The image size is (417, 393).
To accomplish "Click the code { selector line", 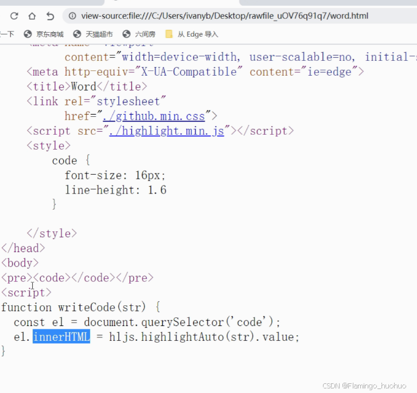I will 71,160.
